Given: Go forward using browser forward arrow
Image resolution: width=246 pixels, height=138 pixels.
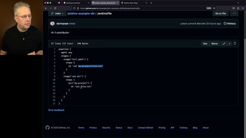Looking at the screenshot, I should pos(50,8).
